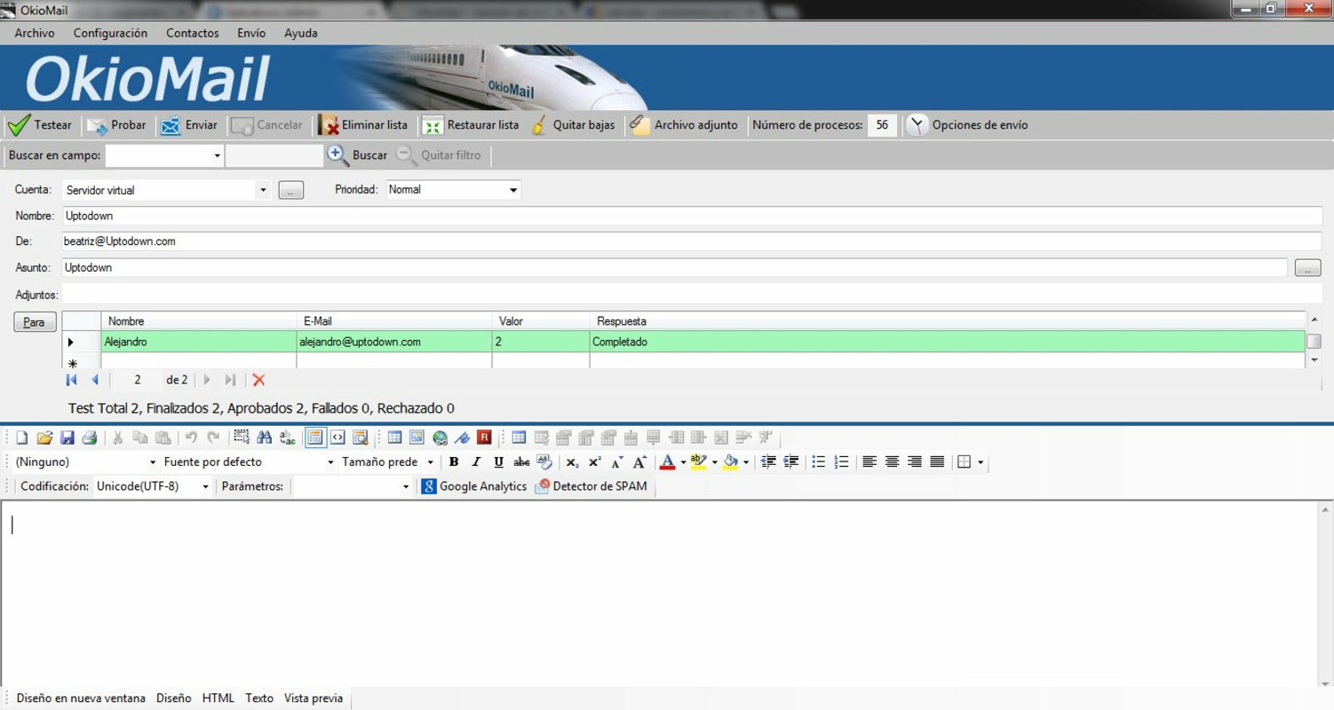Screen dimensions: 1334x710
Task: Open Archivo adjunto attachment option
Action: (684, 125)
